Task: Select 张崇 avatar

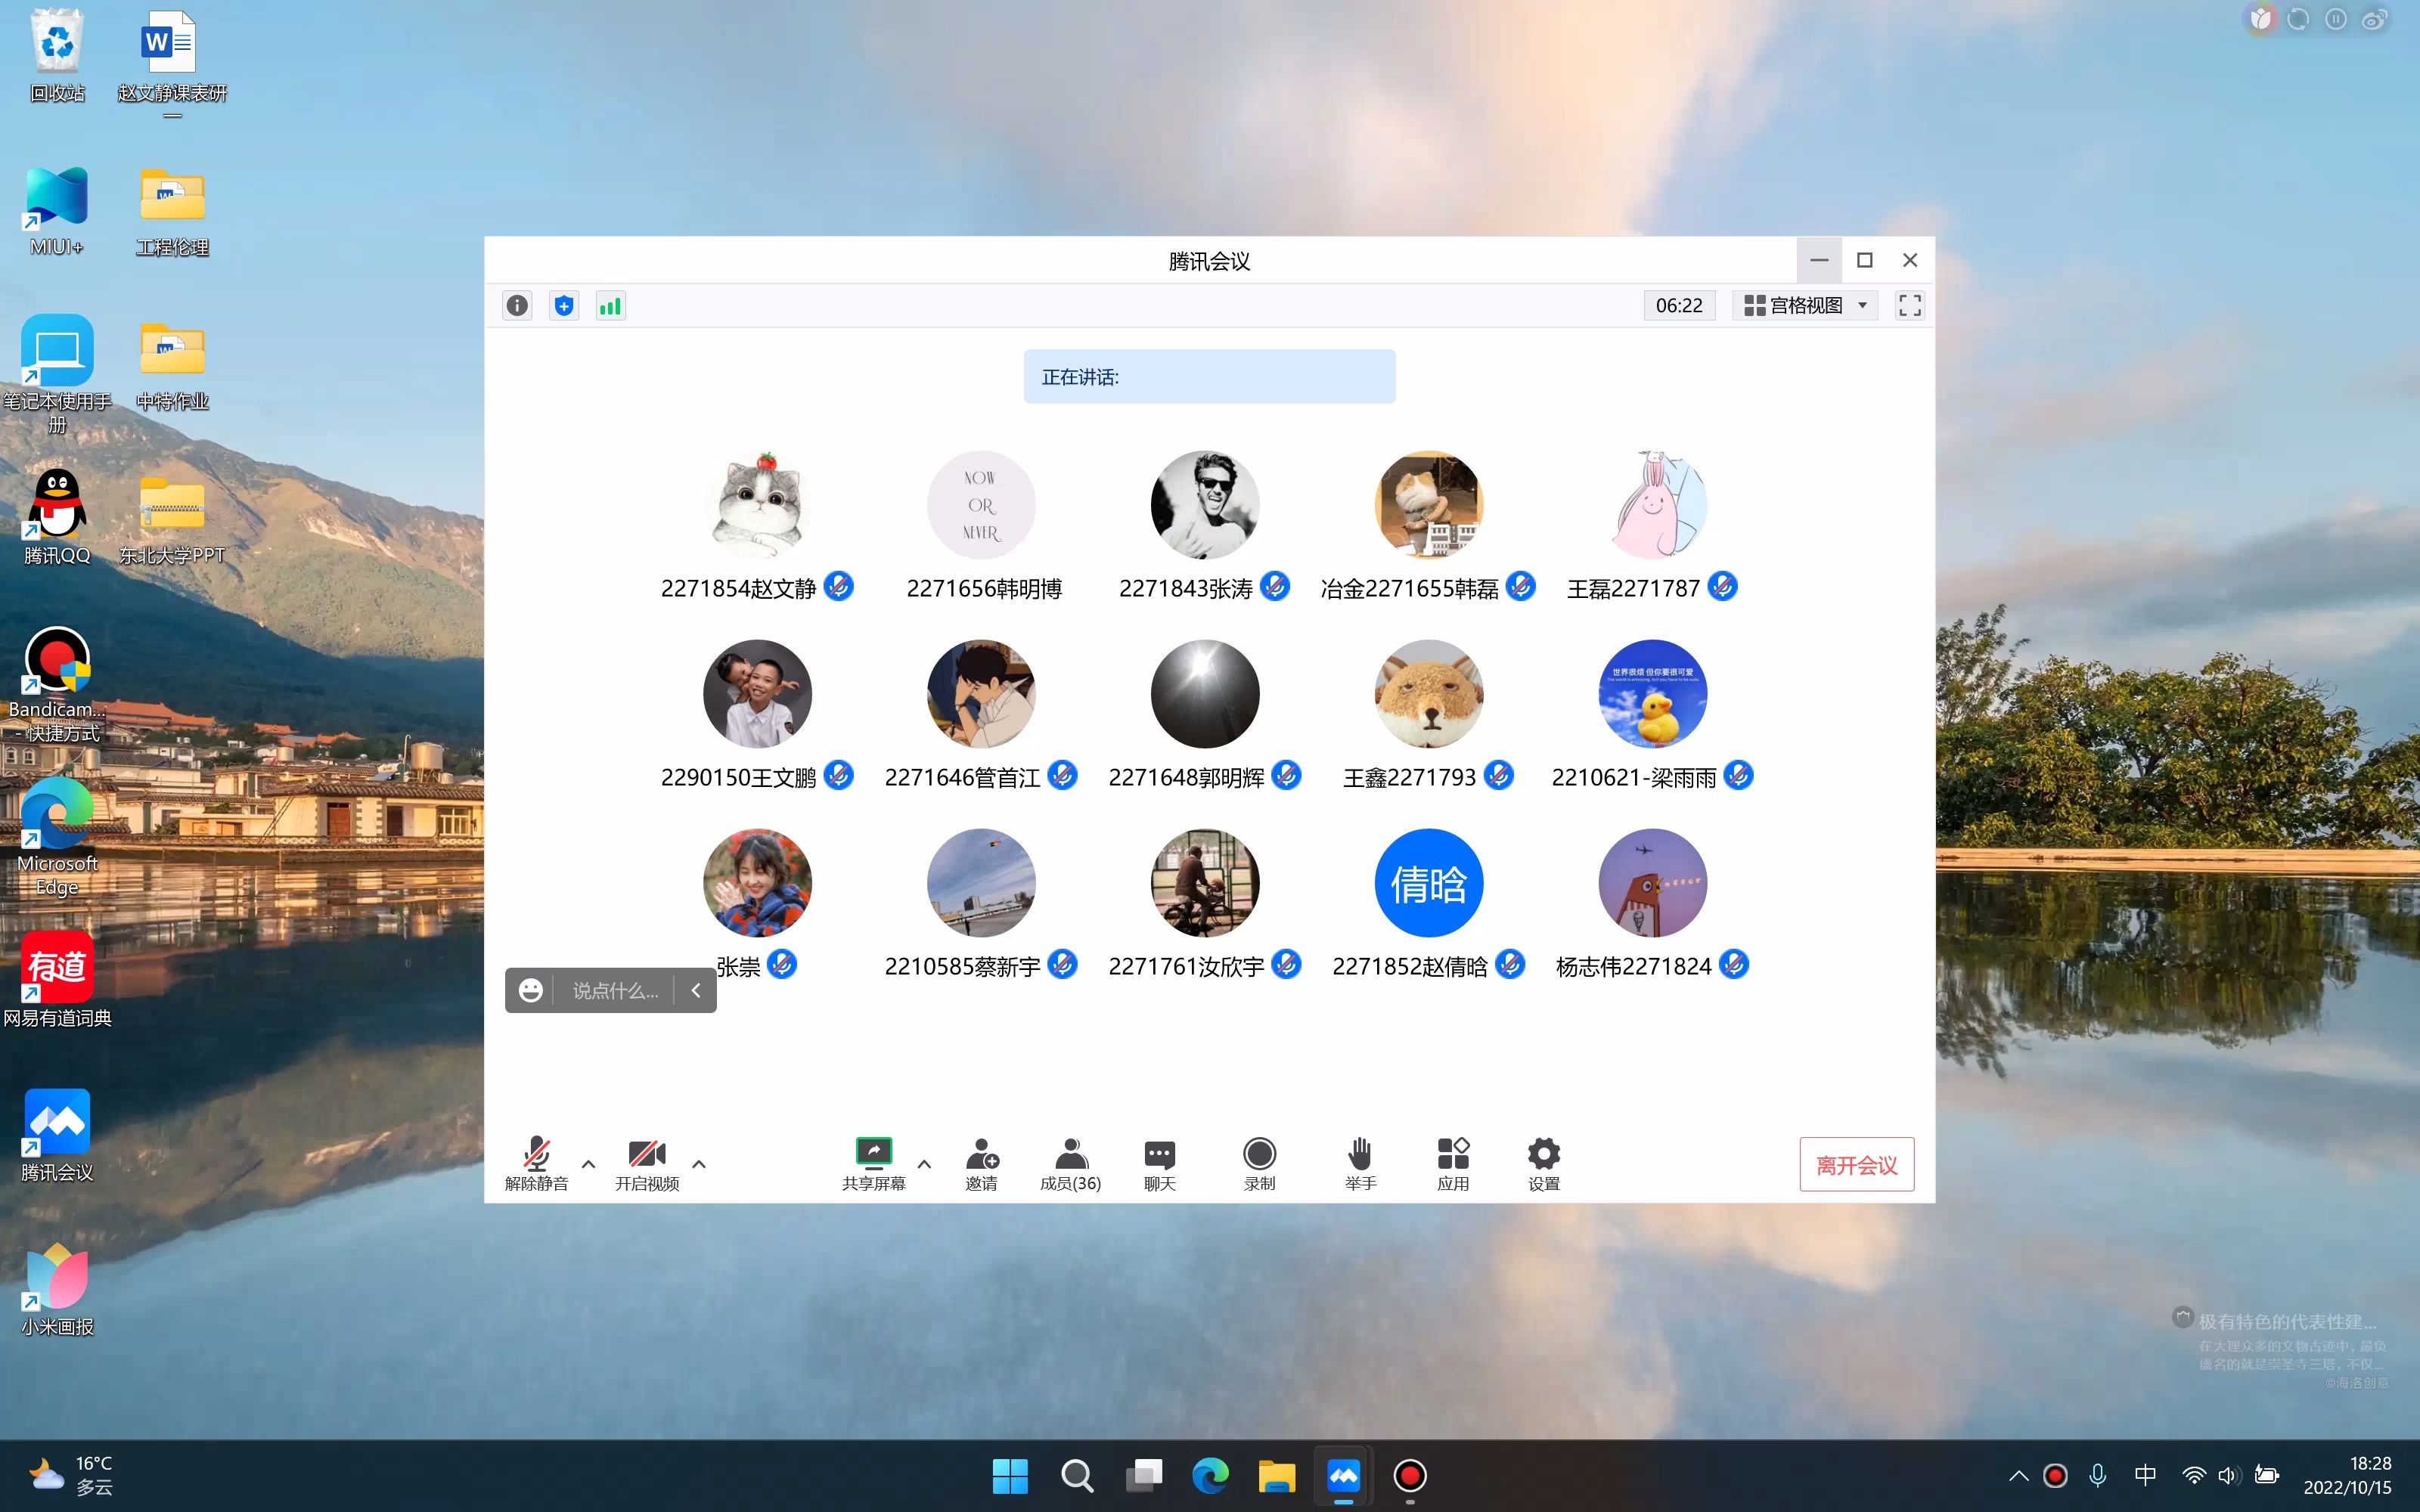Action: pyautogui.click(x=757, y=883)
